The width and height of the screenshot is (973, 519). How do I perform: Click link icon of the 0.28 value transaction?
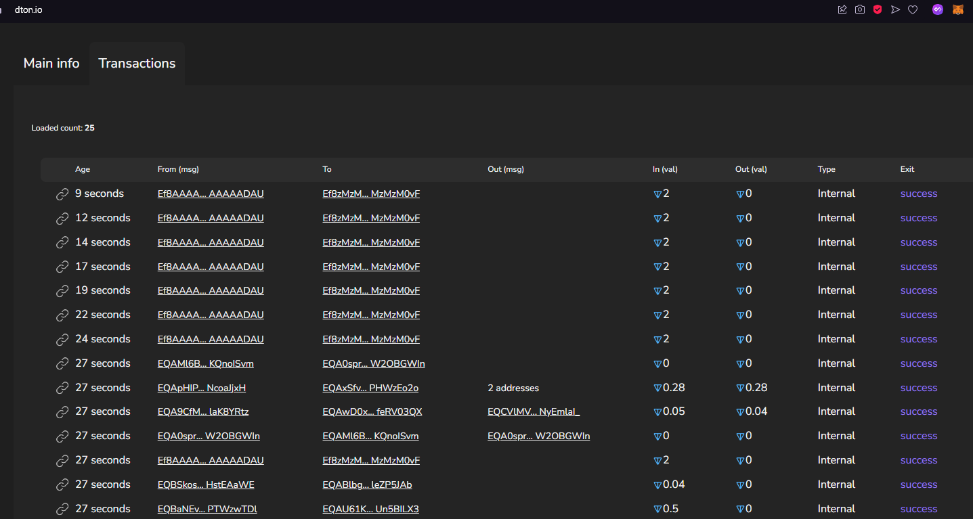tap(62, 388)
